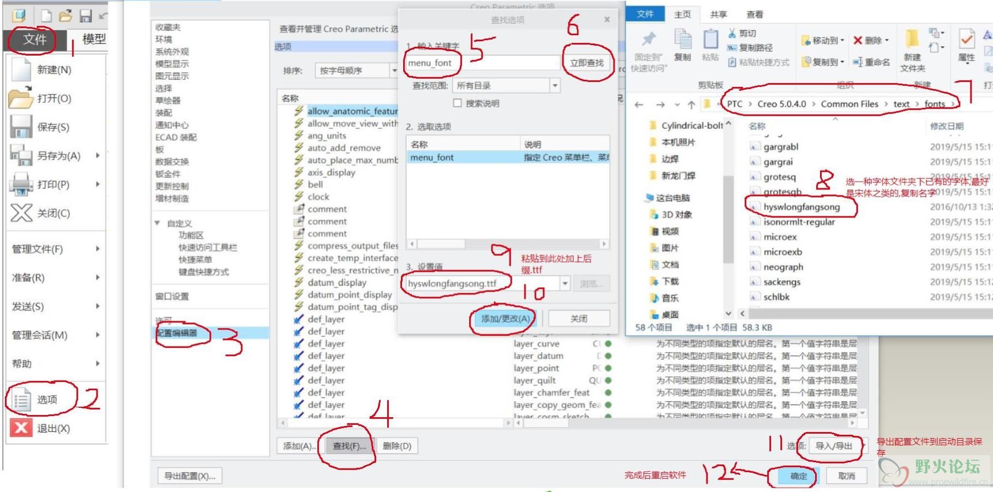
Task: Click 新建文件夹 in Explorer ribbon
Action: (913, 51)
